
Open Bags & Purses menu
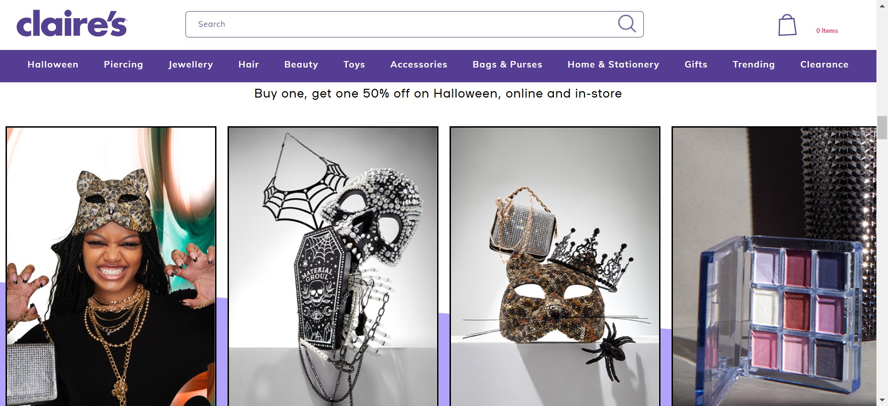507,65
